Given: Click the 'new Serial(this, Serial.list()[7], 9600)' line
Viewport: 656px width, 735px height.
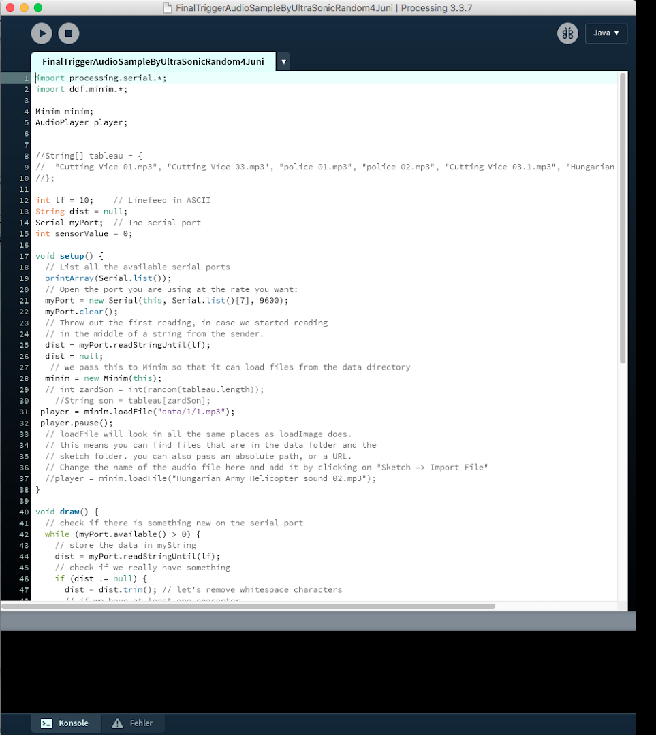Looking at the screenshot, I should pos(167,301).
